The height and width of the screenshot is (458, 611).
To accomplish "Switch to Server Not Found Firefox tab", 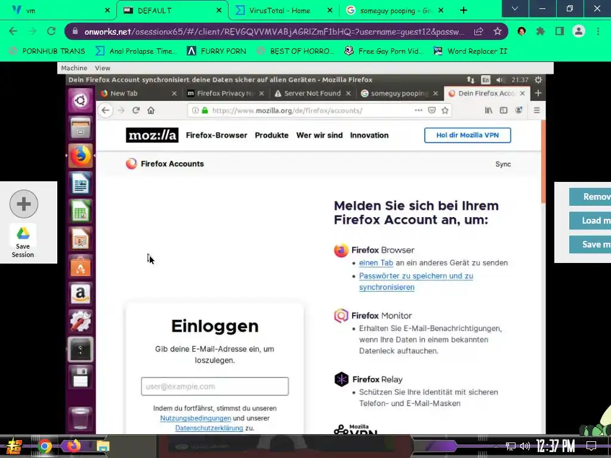I will tap(313, 94).
